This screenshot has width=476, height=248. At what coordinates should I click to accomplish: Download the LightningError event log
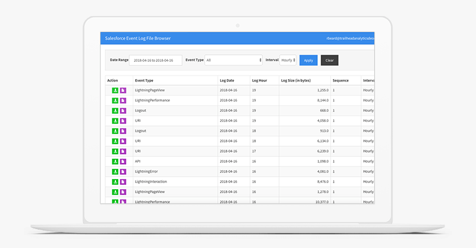115,171
